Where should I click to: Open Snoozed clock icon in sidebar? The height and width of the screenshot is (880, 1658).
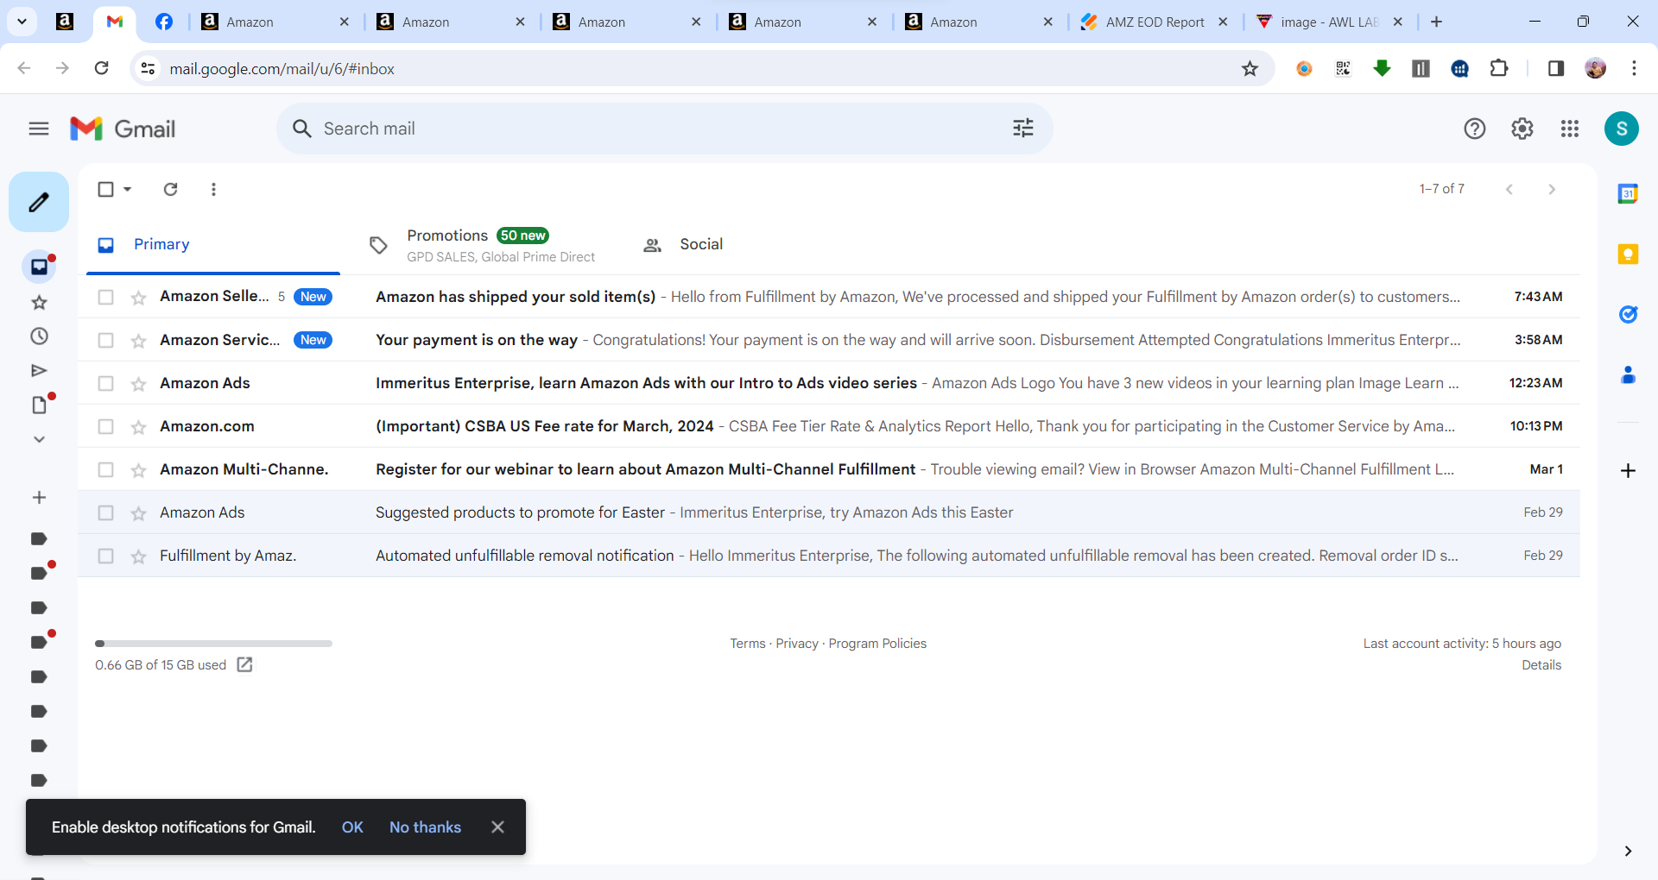pos(39,336)
